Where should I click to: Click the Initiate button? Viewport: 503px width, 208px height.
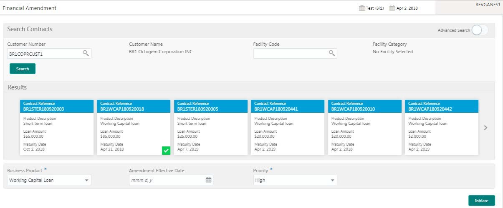click(x=482, y=201)
